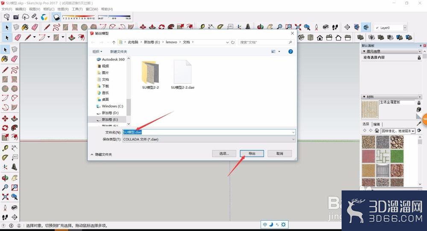Click 新建文件夹 new folder button

(118, 52)
